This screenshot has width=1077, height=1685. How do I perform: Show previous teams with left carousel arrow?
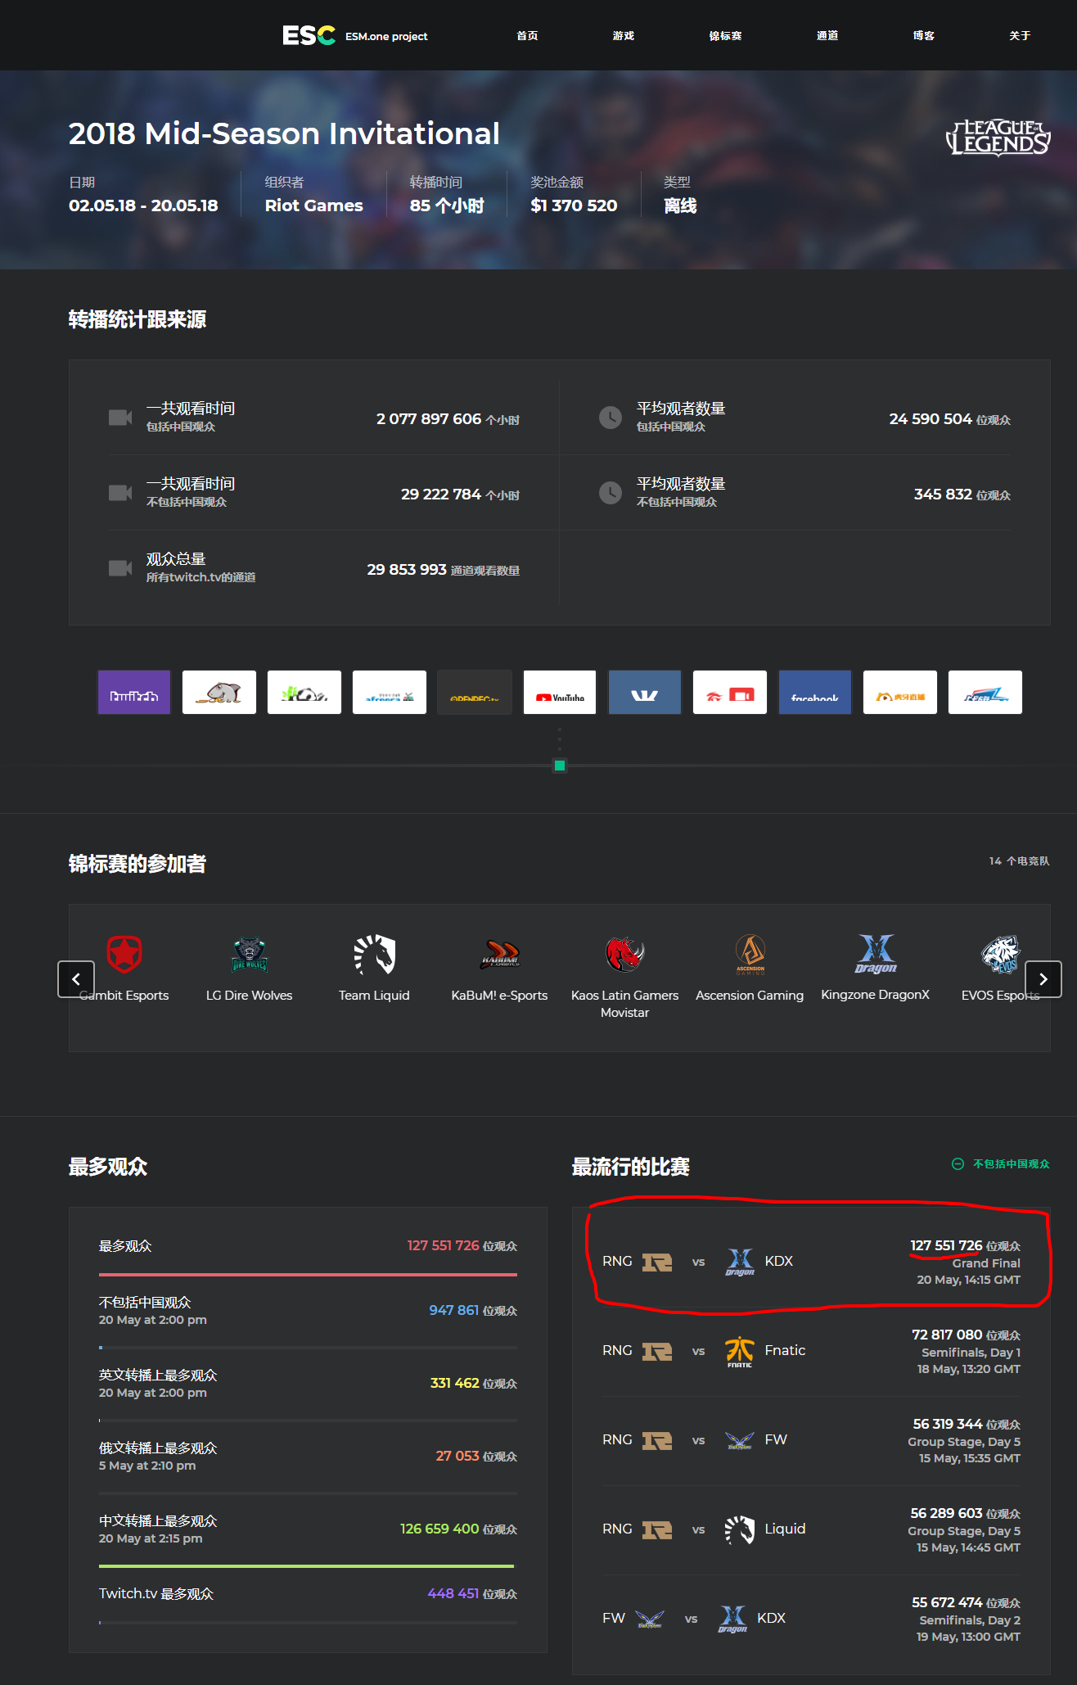tap(76, 979)
